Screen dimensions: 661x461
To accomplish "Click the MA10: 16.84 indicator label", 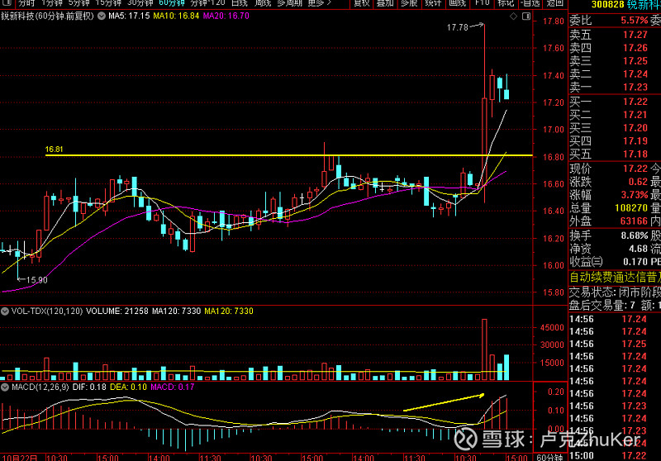I will (x=176, y=16).
